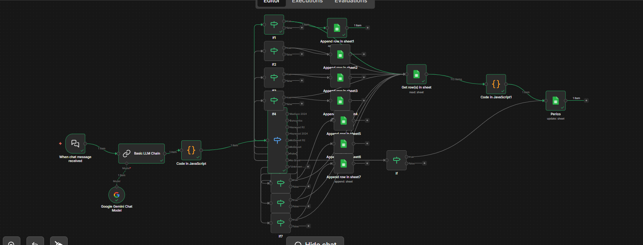Screen dimensions: 643x245
Task: Click '113 items' connection label
Action: pos(456,79)
